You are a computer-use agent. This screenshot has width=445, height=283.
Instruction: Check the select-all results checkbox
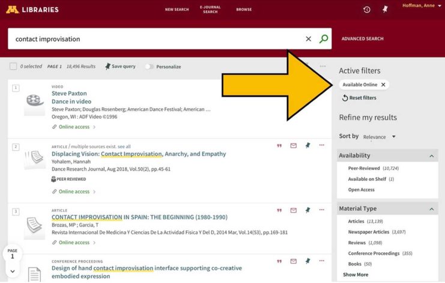[13, 66]
